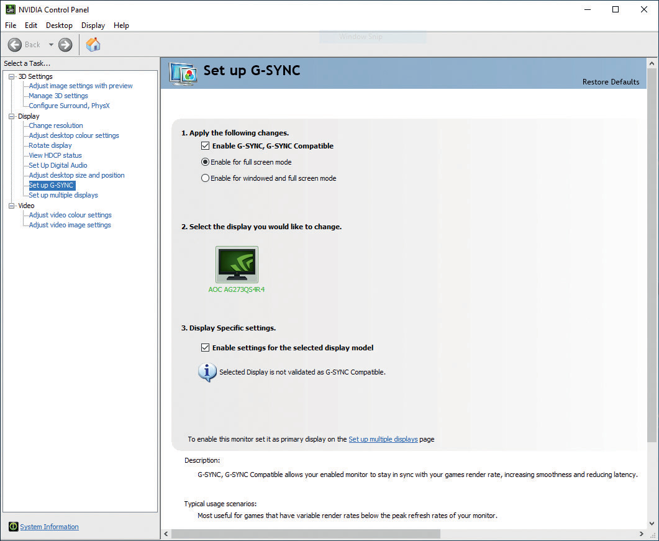Open Adjust desktop size and position
659x541 pixels.
pos(76,175)
